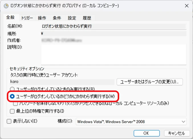This screenshot has width=193, height=139.
Task: Switch to the 操作 tab
Action: 42,18
